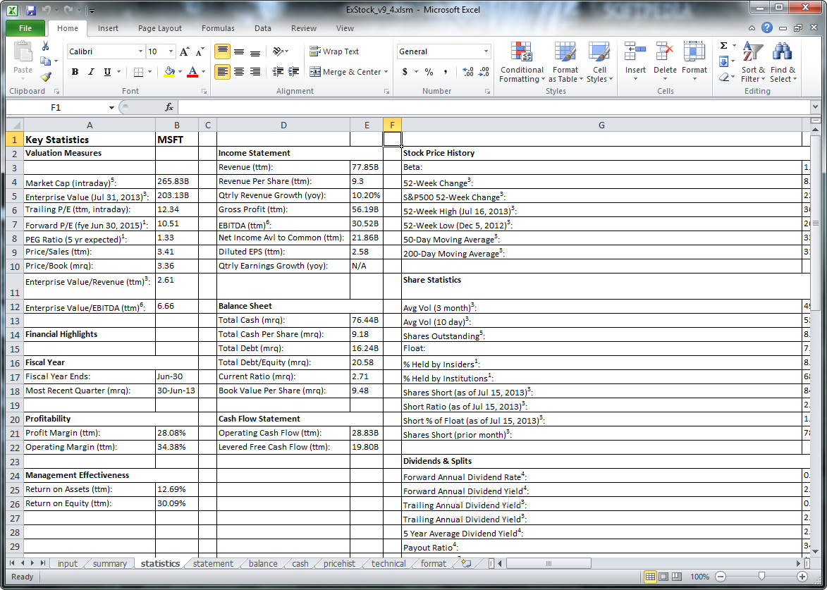Open the Font name Calibri dropdown
Viewport: 827px width, 590px height.
(140, 51)
